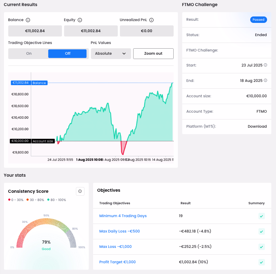Open Max Daily Loss -€500 objective
This screenshot has width=276, height=274.
pos(120,231)
